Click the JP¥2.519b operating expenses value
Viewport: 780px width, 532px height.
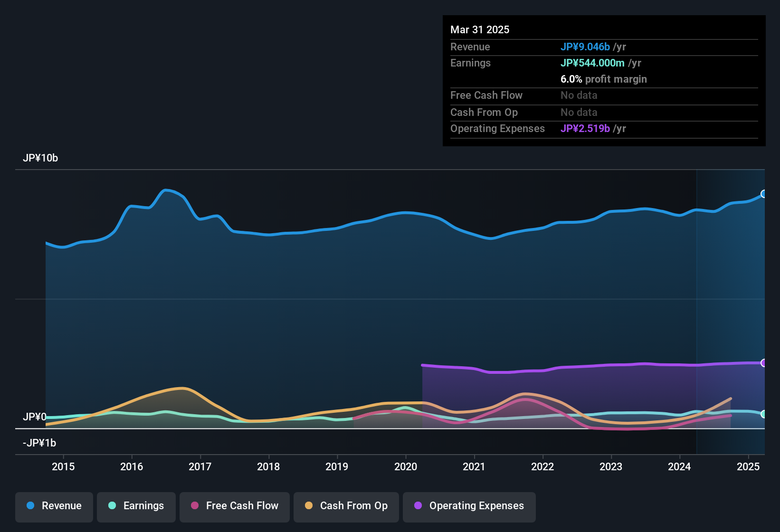(585, 128)
